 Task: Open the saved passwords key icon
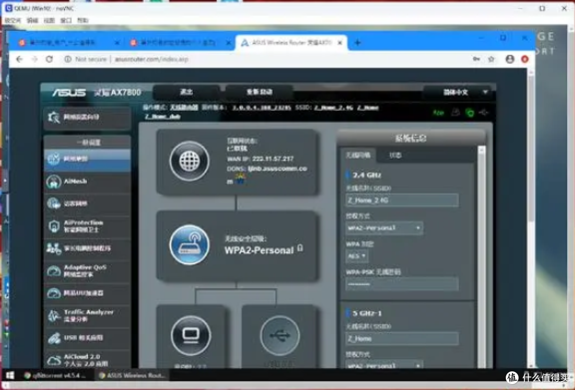(x=476, y=59)
